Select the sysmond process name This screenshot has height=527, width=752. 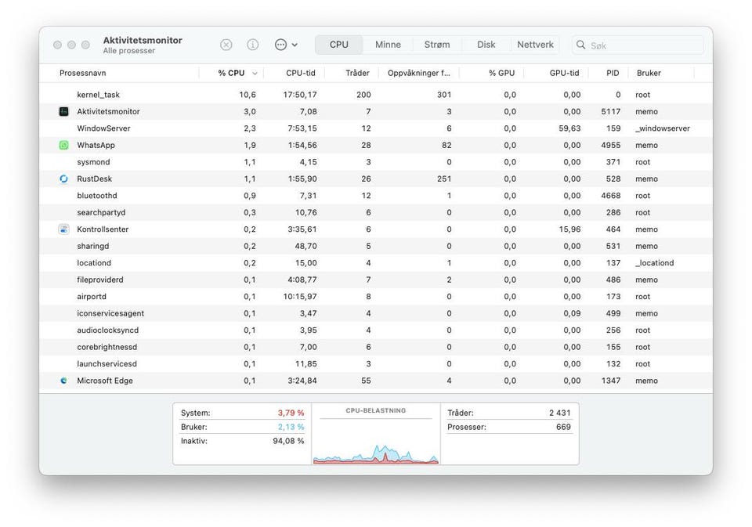pyautogui.click(x=93, y=161)
